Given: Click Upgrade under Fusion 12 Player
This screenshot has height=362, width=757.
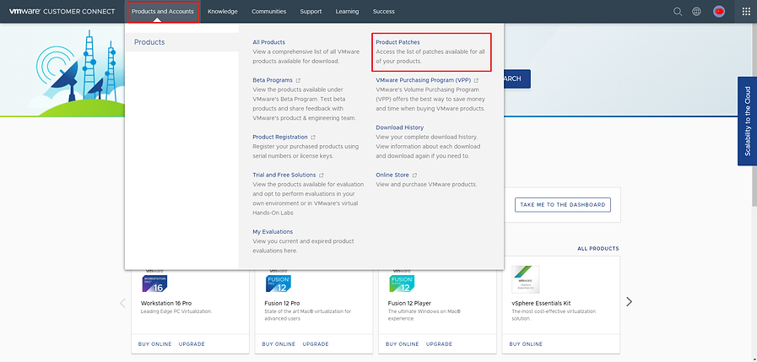Looking at the screenshot, I should point(440,344).
